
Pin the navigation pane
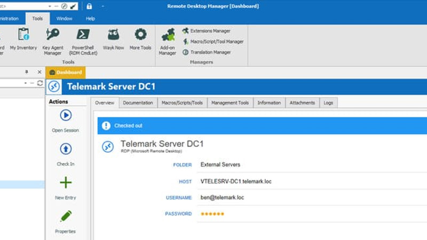(x=26, y=72)
